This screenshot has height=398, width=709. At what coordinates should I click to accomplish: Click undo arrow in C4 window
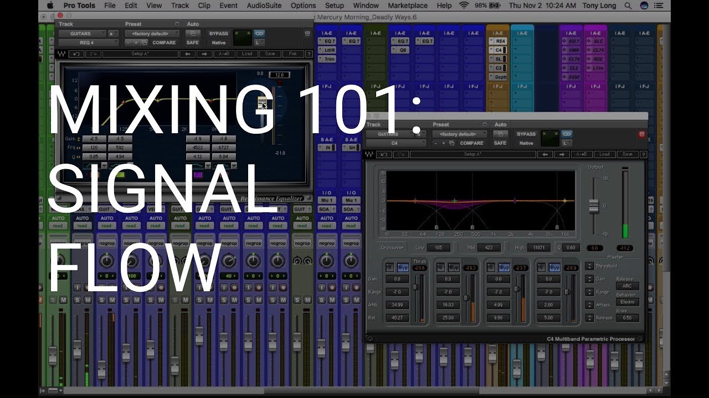pyautogui.click(x=383, y=154)
